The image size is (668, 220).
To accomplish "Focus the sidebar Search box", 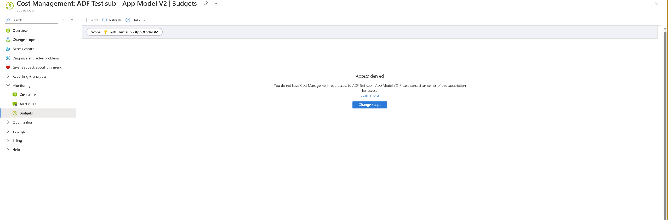I will click(31, 20).
